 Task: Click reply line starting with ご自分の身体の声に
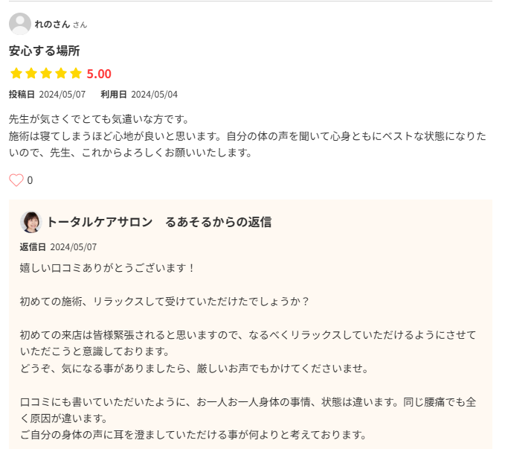pyautogui.click(x=193, y=435)
